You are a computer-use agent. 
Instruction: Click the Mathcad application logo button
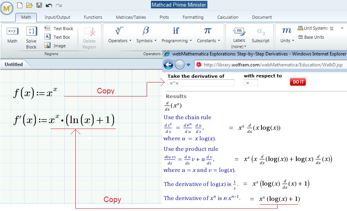7,8
